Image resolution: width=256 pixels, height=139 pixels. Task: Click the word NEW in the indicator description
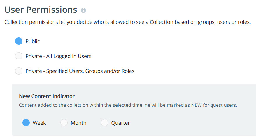click(197, 105)
